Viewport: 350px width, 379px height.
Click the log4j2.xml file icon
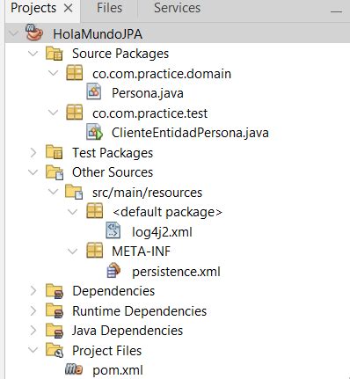click(113, 231)
